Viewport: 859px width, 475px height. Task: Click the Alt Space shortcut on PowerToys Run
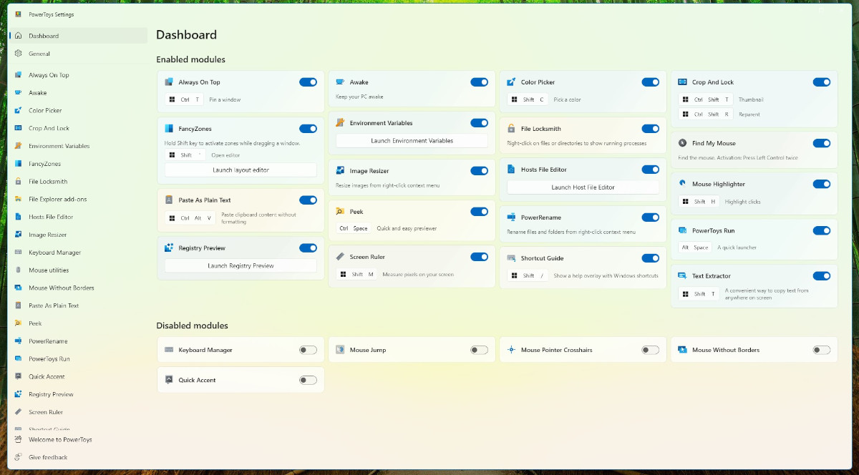click(694, 248)
